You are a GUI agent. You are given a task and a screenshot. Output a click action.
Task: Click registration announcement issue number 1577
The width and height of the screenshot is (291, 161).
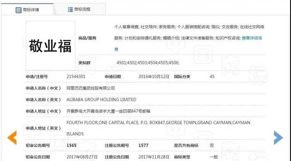click(x=143, y=145)
